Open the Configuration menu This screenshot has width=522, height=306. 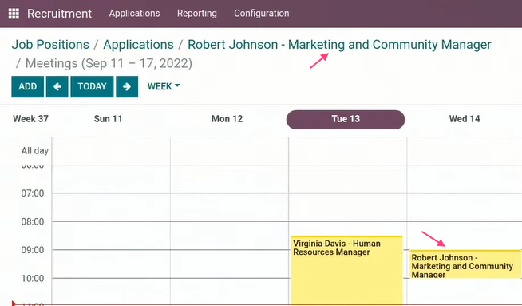[261, 14]
